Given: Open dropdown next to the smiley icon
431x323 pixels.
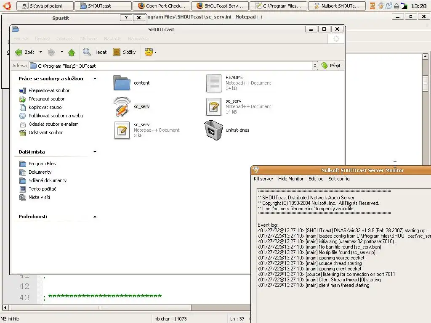Looking at the screenshot, I should [x=156, y=52].
